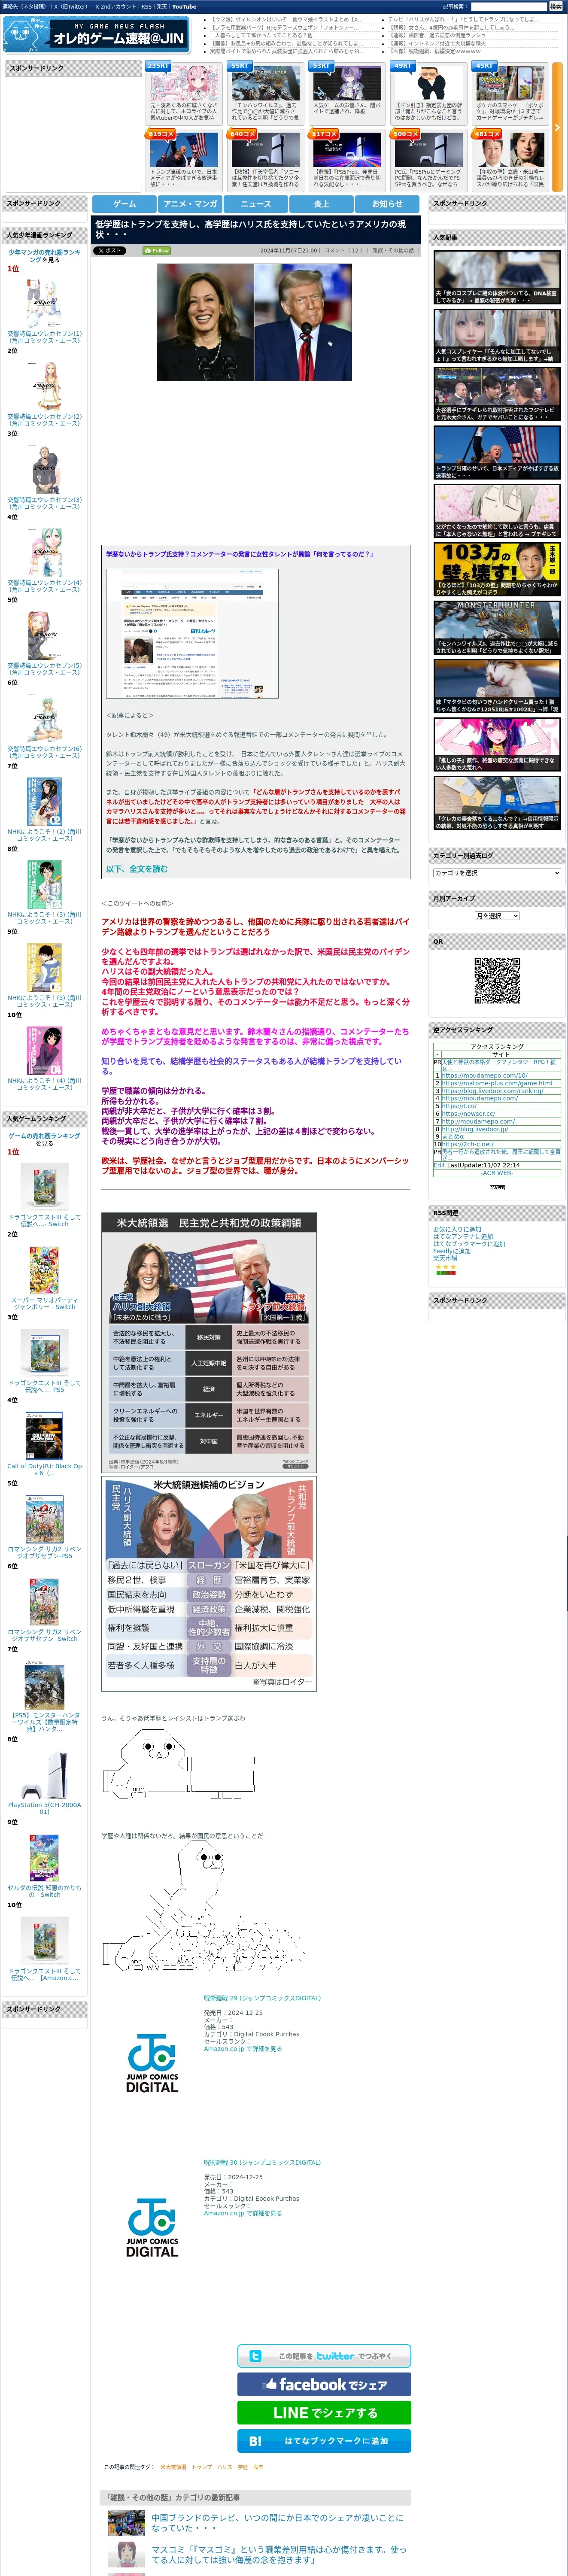Open 呪術廻戦 29 product title link
568x2576 pixels.
[x=262, y=1998]
